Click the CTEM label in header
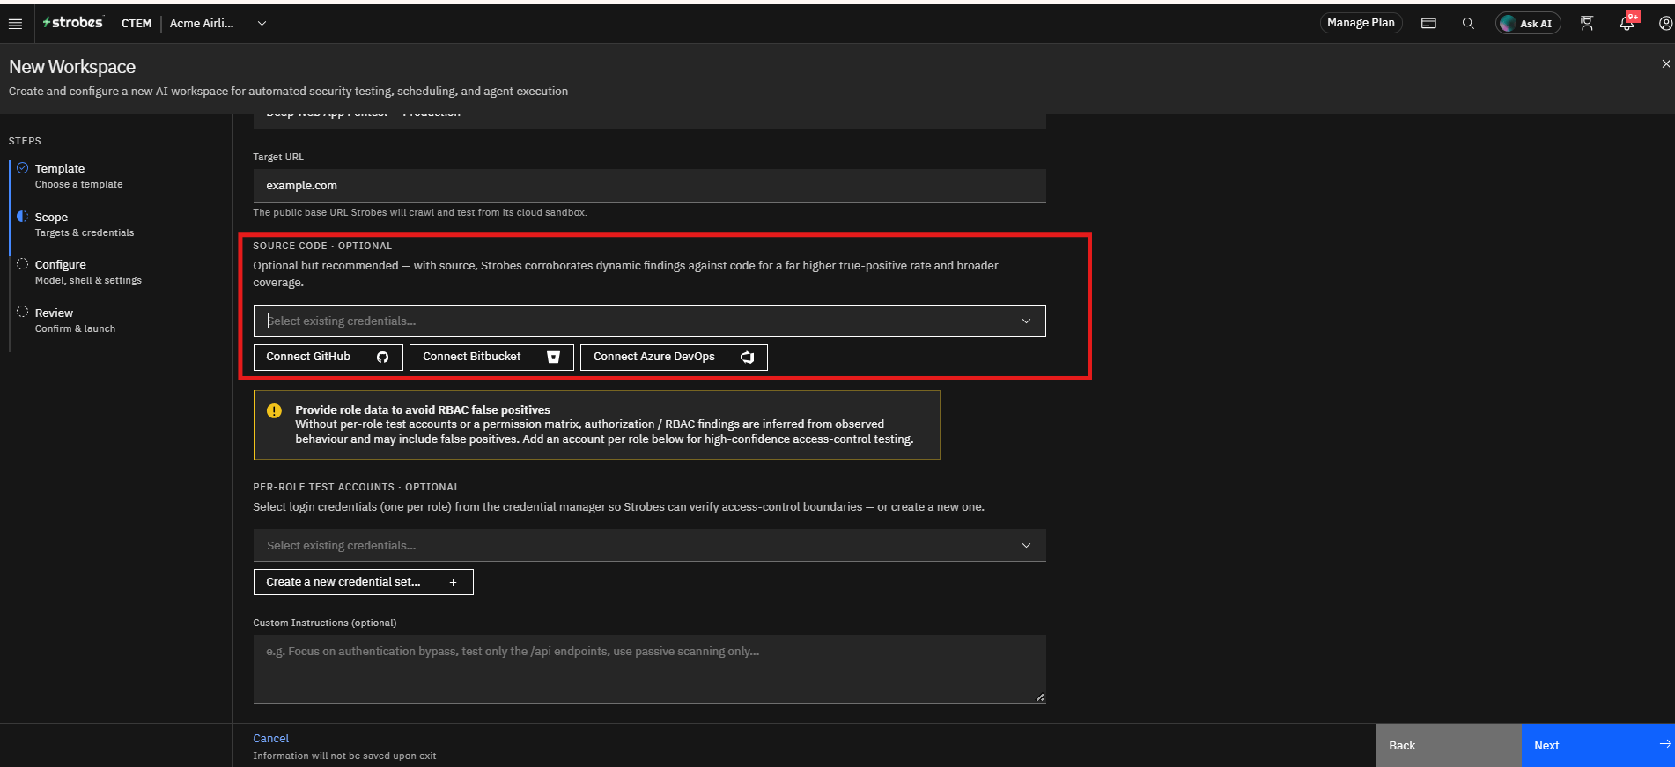Screen dimensions: 1675x767 pos(137,24)
